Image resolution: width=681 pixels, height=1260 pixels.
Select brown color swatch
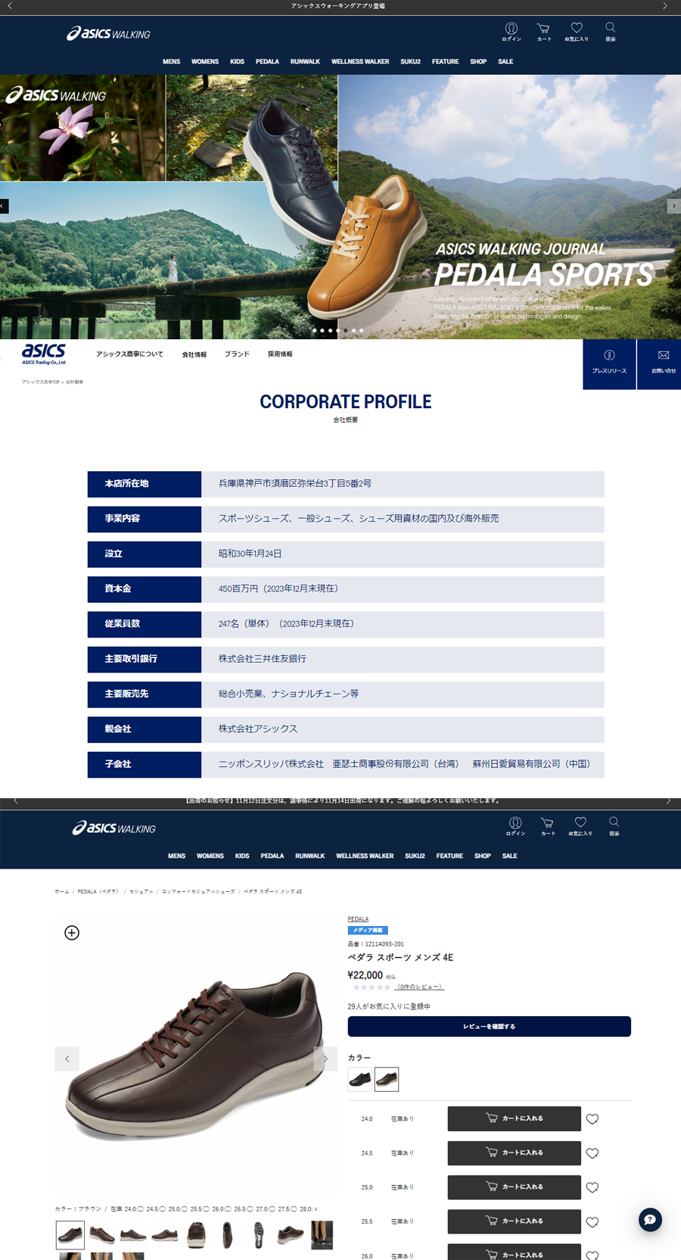[x=387, y=1079]
